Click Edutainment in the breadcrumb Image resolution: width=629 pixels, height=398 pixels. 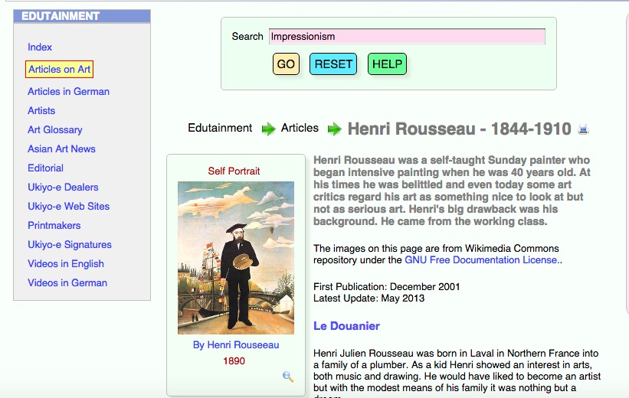220,128
